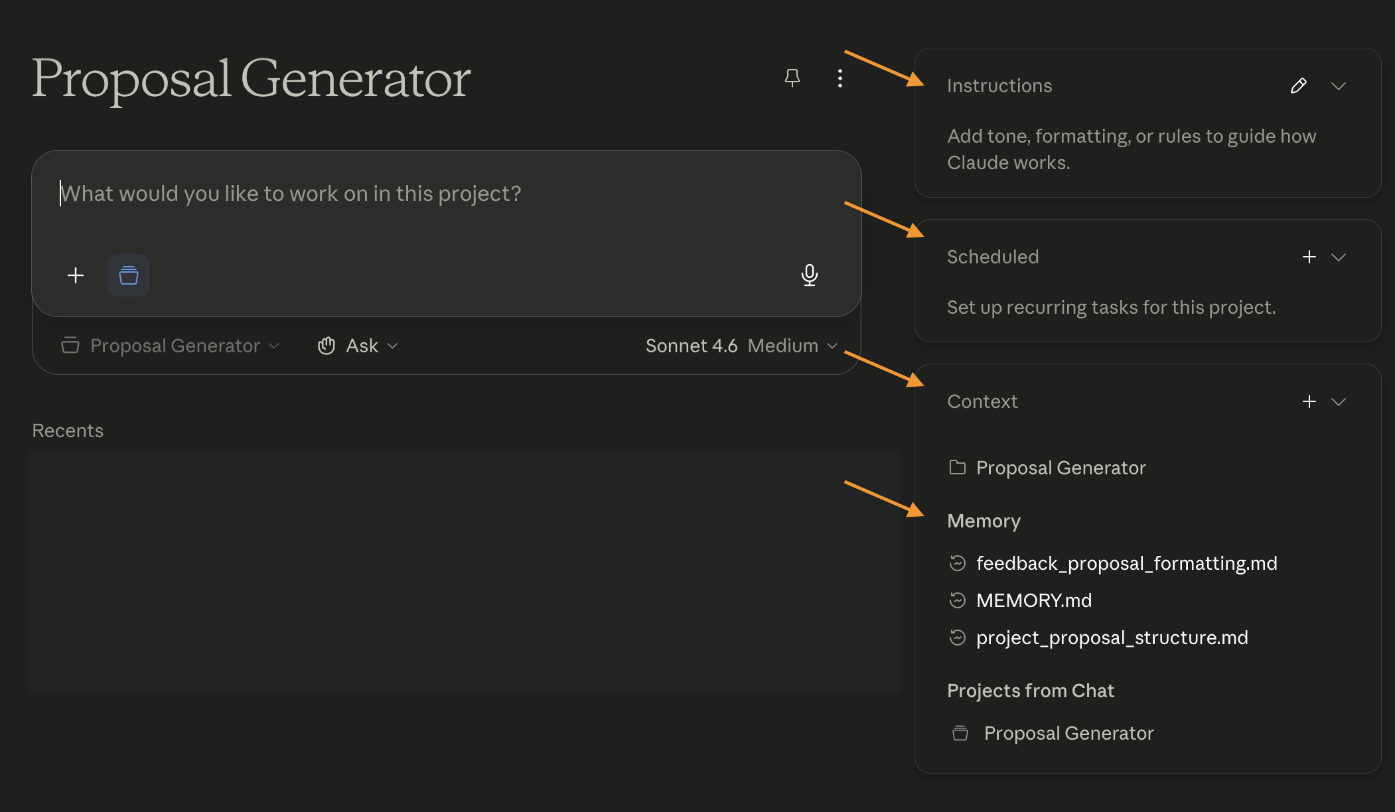Image resolution: width=1395 pixels, height=812 pixels.
Task: Add a scheduled task with plus icon
Action: (1309, 257)
